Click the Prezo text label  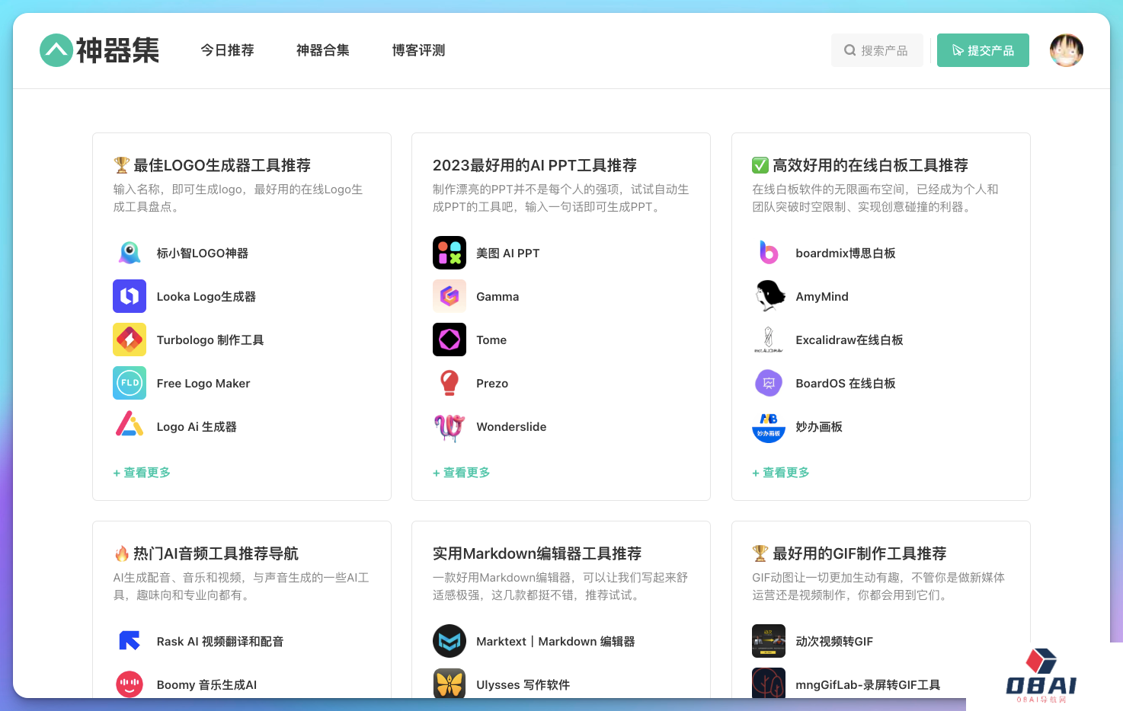[x=492, y=383]
